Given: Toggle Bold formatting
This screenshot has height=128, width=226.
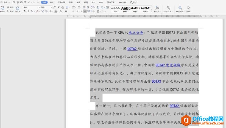Looking at the screenshot, I should coord(24,11).
